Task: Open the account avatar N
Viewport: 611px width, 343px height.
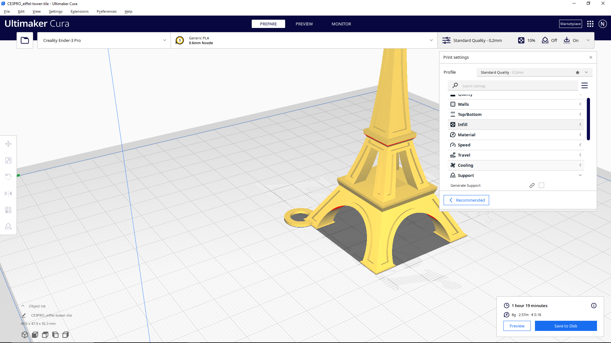Action: (x=602, y=24)
